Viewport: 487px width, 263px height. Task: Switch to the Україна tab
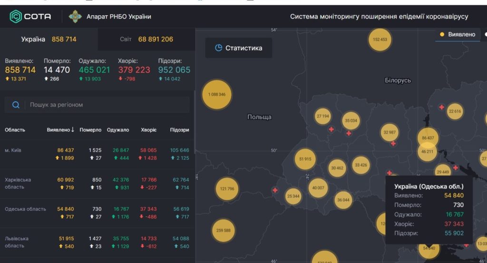tap(49, 39)
